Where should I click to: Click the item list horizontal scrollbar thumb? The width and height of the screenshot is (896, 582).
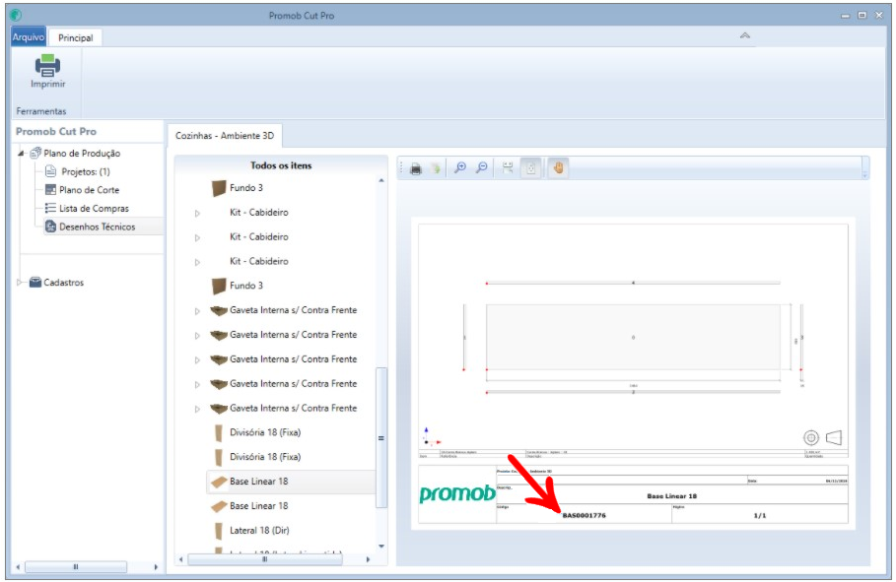tap(265, 559)
